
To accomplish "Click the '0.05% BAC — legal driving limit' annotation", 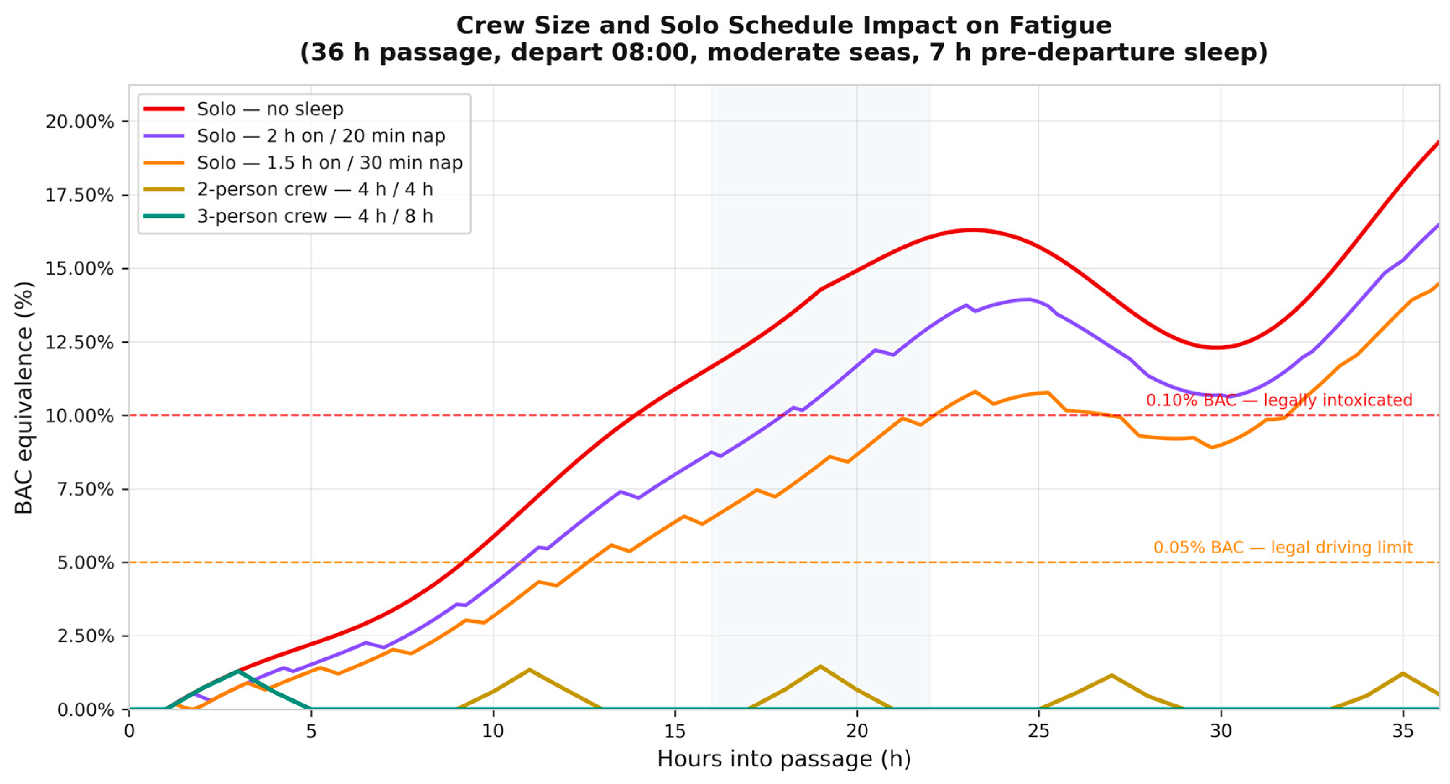I will pyautogui.click(x=1283, y=547).
